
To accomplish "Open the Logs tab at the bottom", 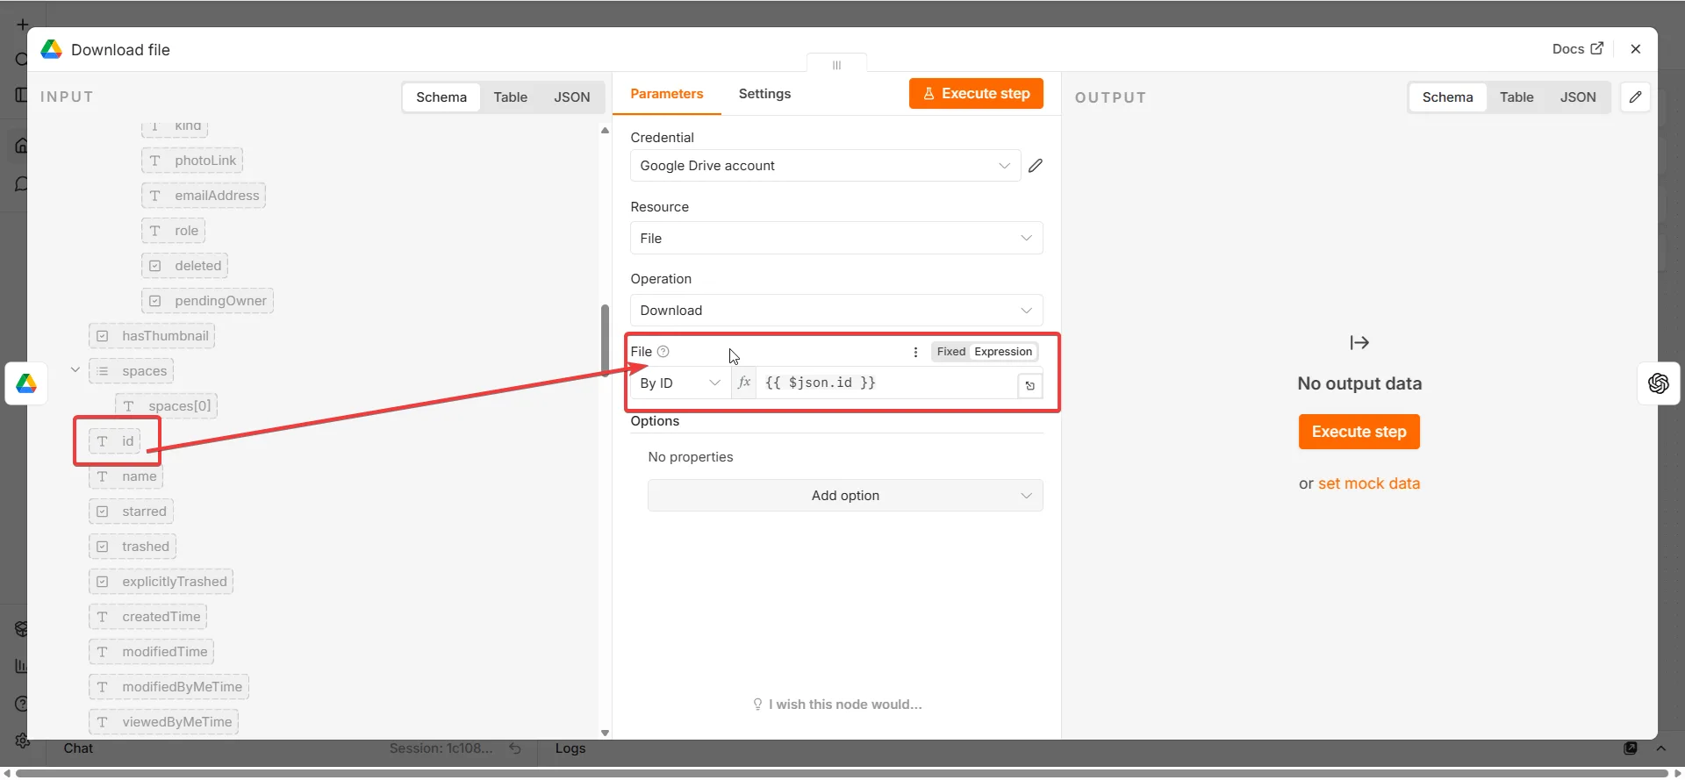I will (570, 748).
